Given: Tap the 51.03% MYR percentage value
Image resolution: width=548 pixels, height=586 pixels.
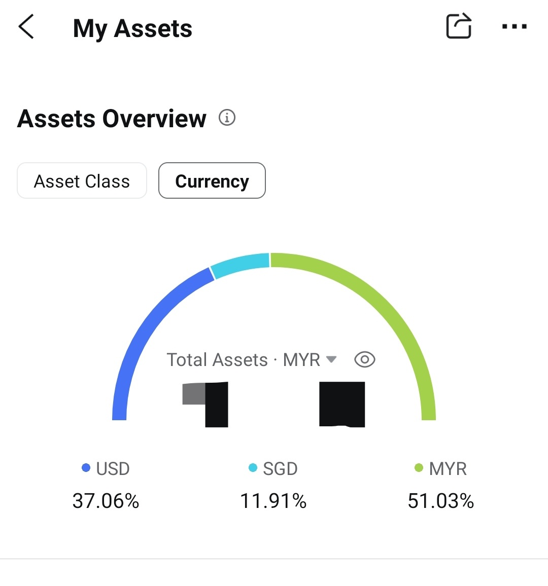Looking at the screenshot, I should pos(440,501).
